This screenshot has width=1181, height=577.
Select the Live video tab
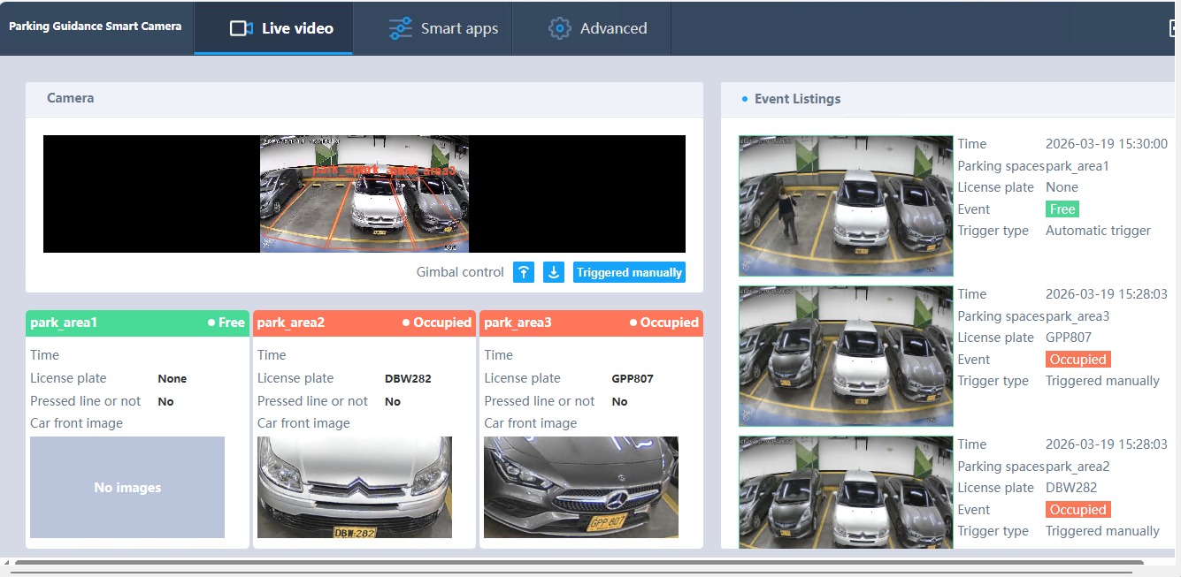coord(281,28)
